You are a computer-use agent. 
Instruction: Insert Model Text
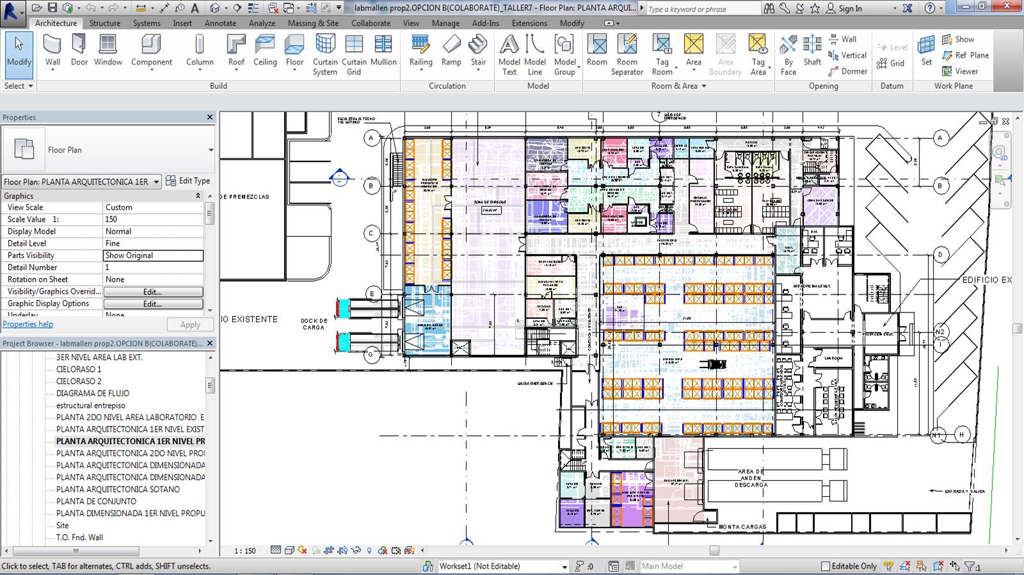[509, 55]
